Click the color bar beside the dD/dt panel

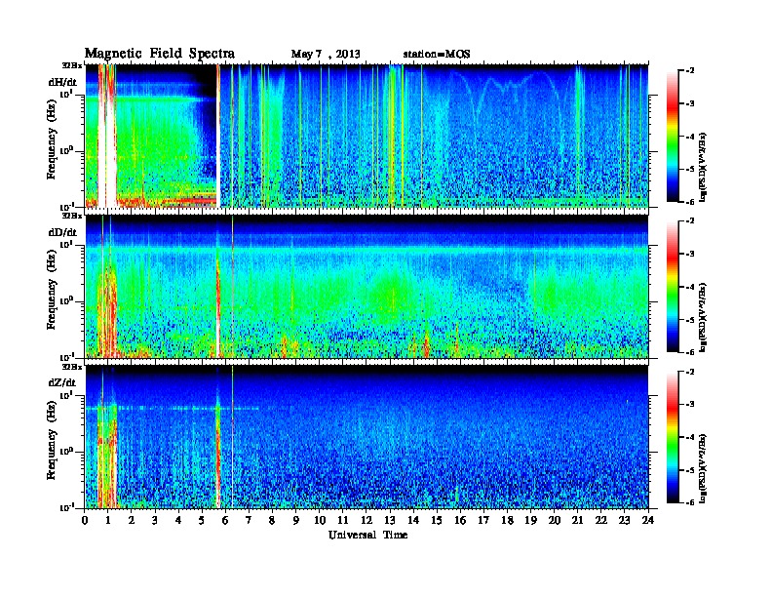[x=673, y=286]
